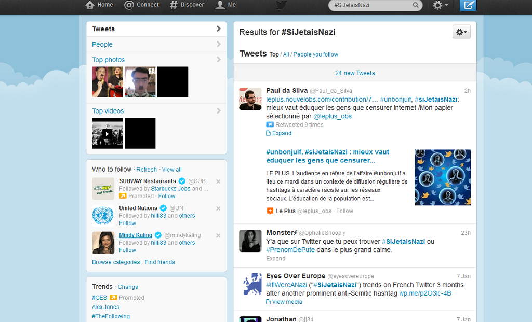Viewport: 532px width, 322px height.
Task: Follow United Nations
Action: click(128, 223)
